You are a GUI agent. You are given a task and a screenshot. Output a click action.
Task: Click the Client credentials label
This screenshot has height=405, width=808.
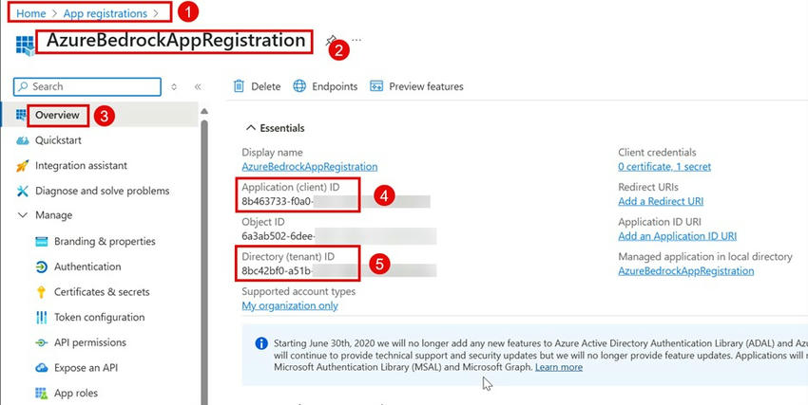pos(657,152)
